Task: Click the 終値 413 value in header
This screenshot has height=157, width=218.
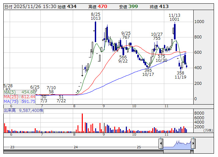Action: (164, 7)
